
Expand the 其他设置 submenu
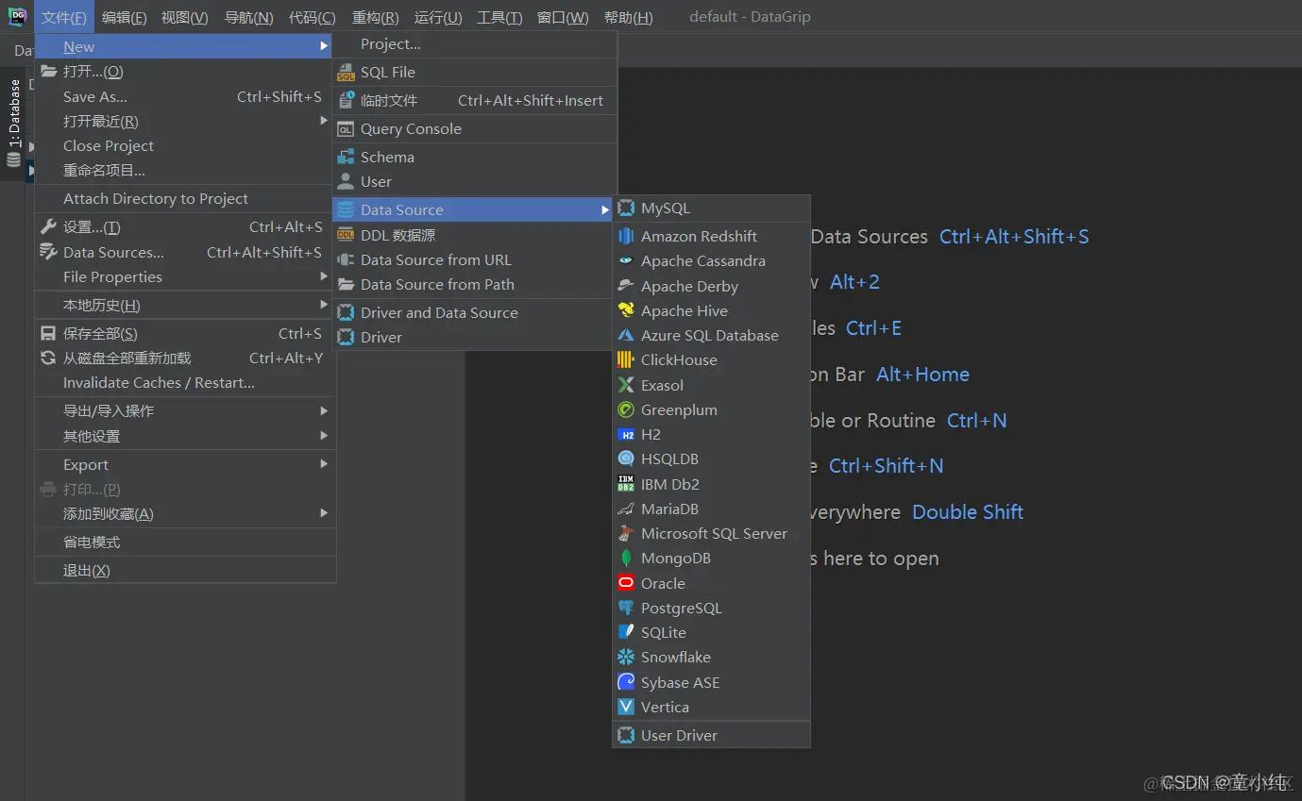point(324,436)
